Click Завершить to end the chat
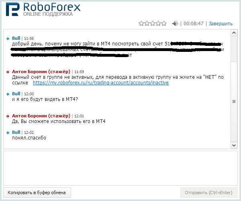Viewport: 241px width, 201px height. 221,24
